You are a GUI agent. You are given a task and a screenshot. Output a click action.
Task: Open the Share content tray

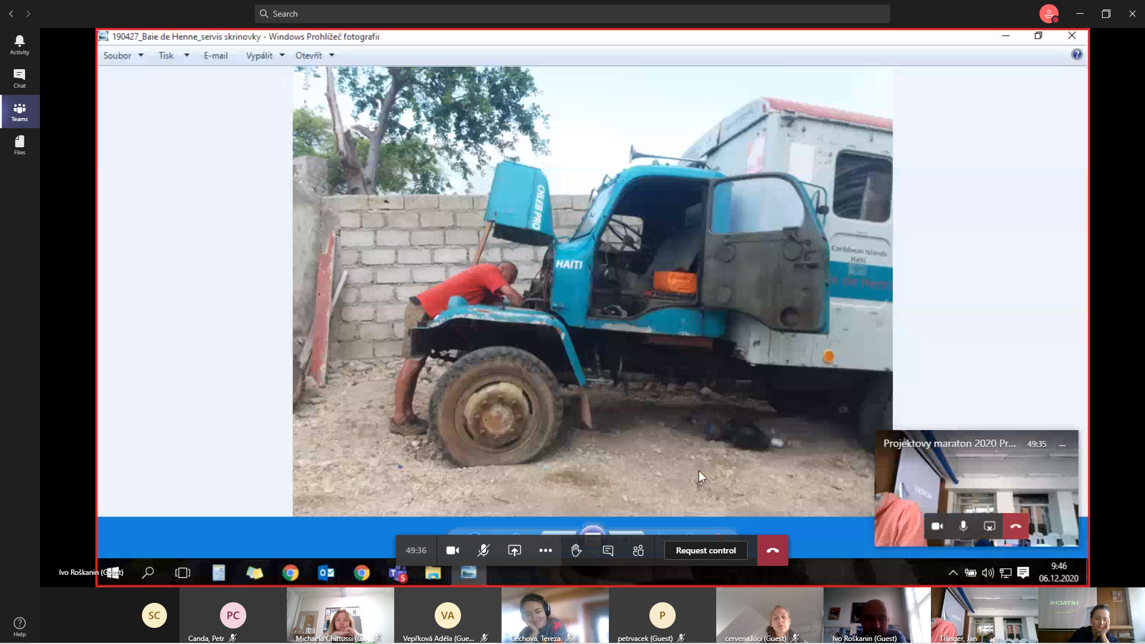[514, 550]
